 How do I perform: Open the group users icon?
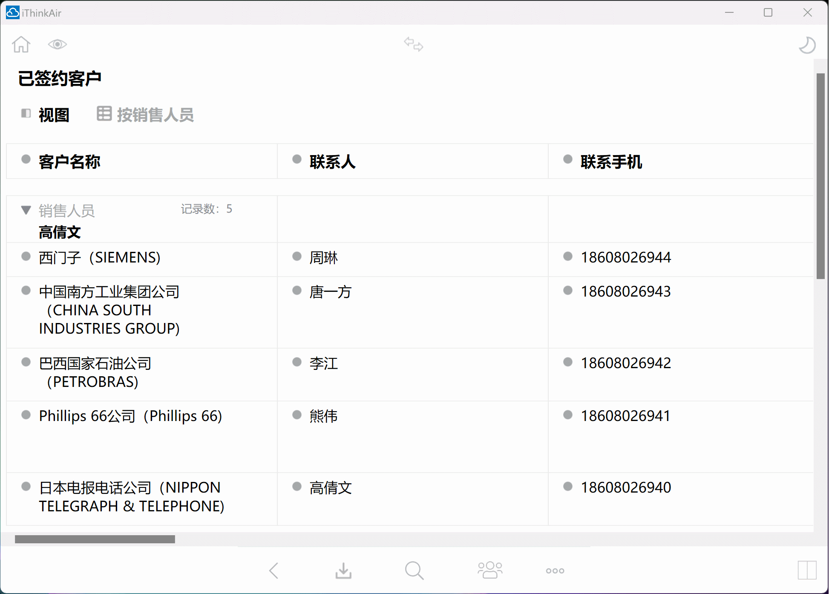[490, 570]
